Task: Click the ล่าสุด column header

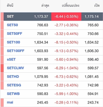Action: (x=45, y=6)
